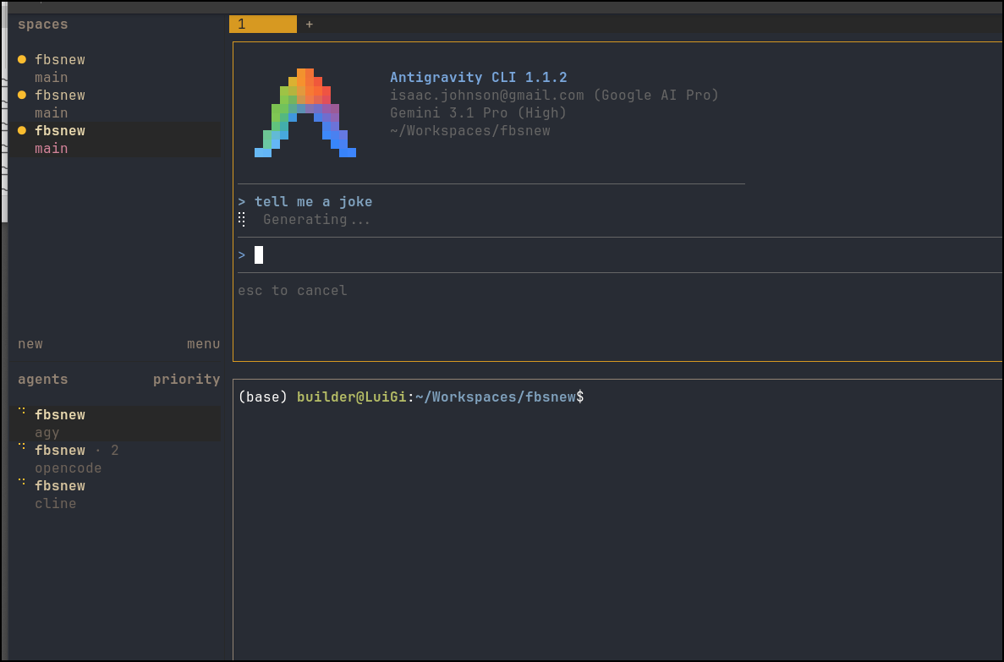Add a new tab with the plus button
This screenshot has height=662, width=1004.
tap(310, 25)
